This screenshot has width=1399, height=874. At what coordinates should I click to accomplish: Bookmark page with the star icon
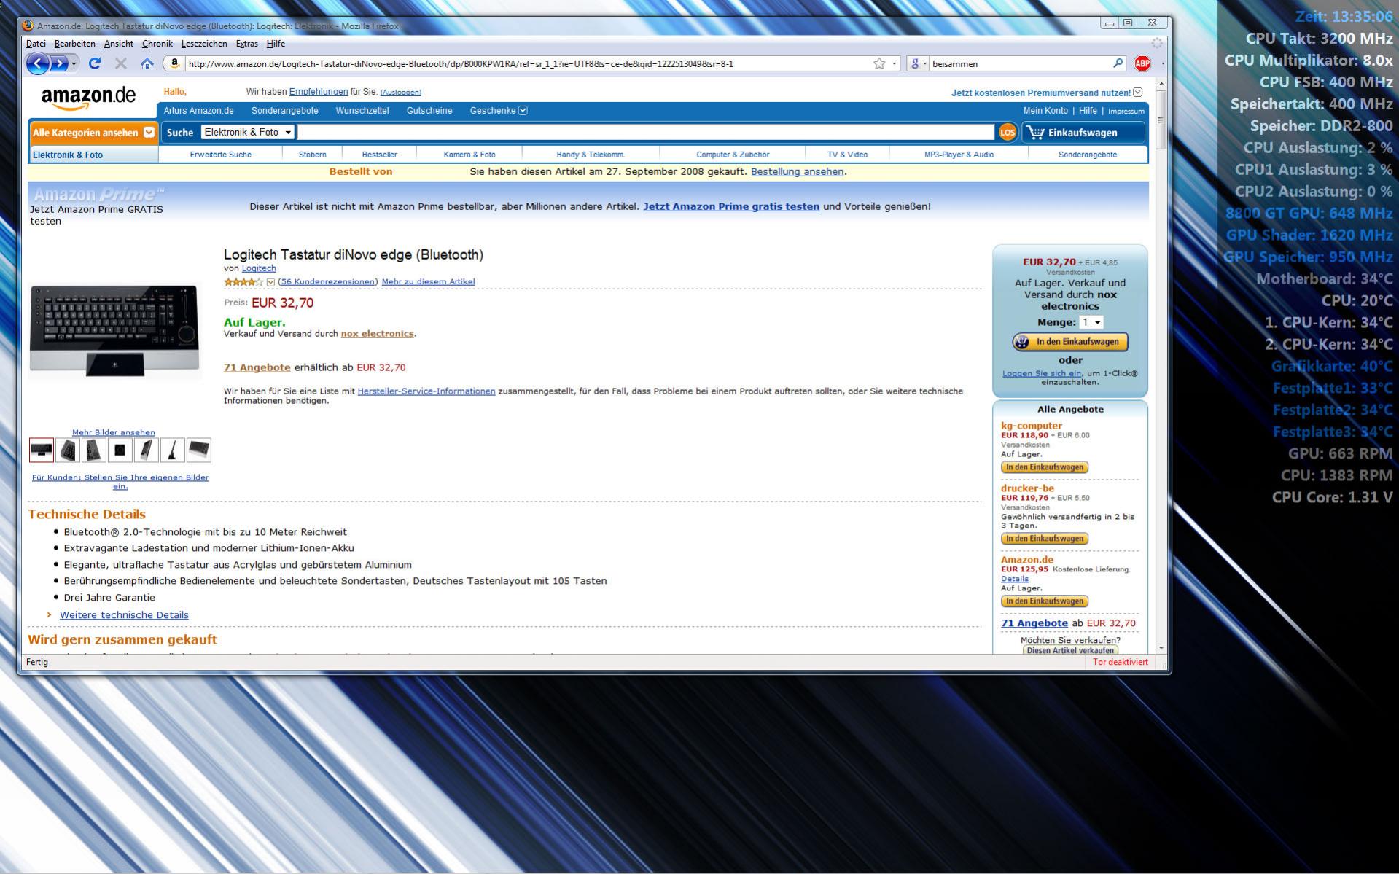879,63
